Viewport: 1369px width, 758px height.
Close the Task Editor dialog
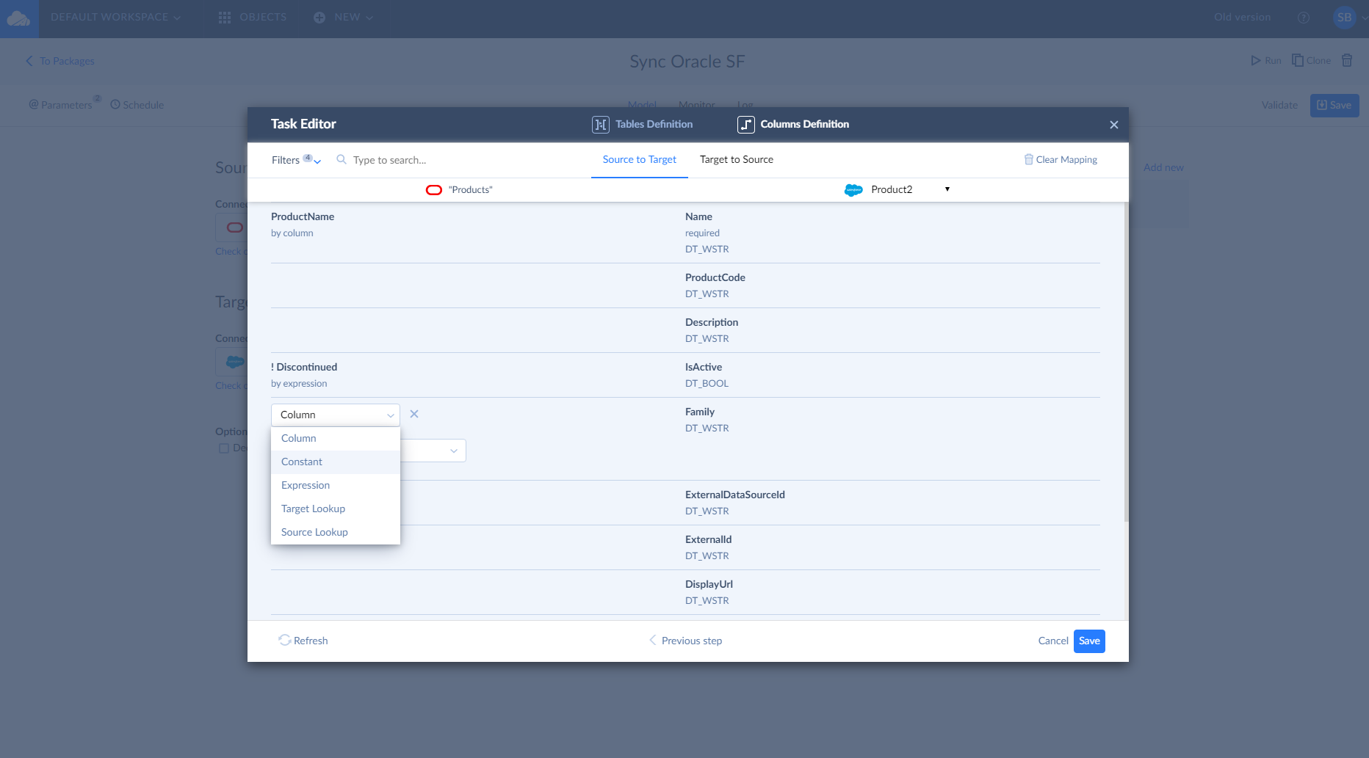click(1114, 125)
